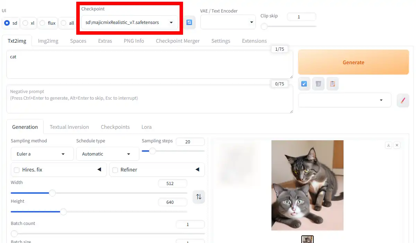Viewport: 416px width, 243px height.
Task: Open the Checkpoint Merger tab
Action: pos(178,41)
